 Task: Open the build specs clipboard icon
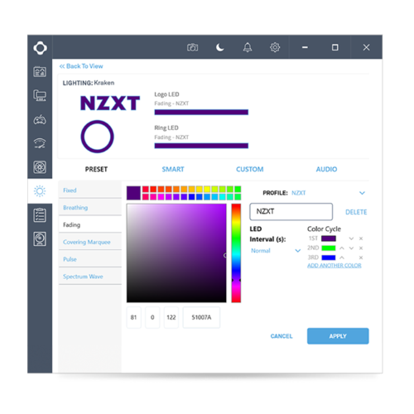coord(40,215)
